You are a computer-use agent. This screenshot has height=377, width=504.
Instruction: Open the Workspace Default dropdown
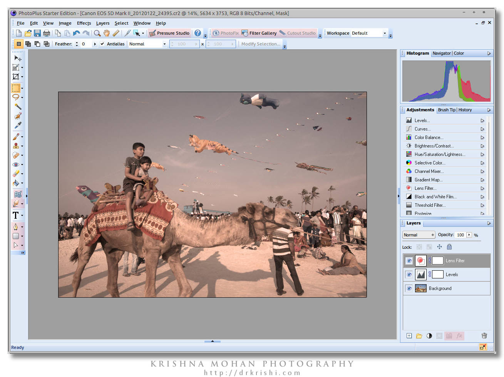(384, 33)
